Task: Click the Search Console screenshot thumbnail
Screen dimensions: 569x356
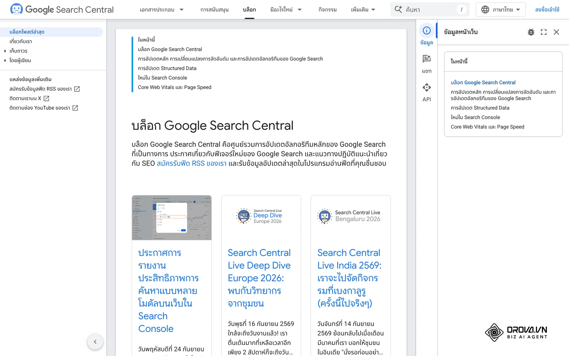Action: 172,218
